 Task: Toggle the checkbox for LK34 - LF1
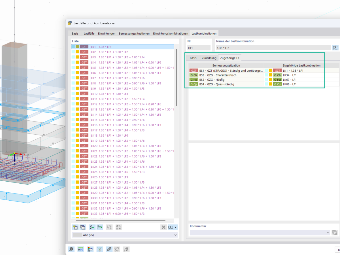[x=267, y=75]
